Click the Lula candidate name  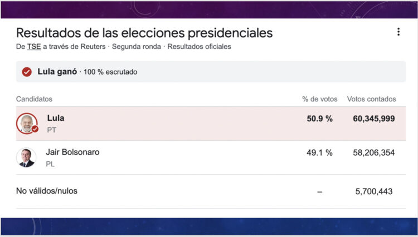click(56, 118)
